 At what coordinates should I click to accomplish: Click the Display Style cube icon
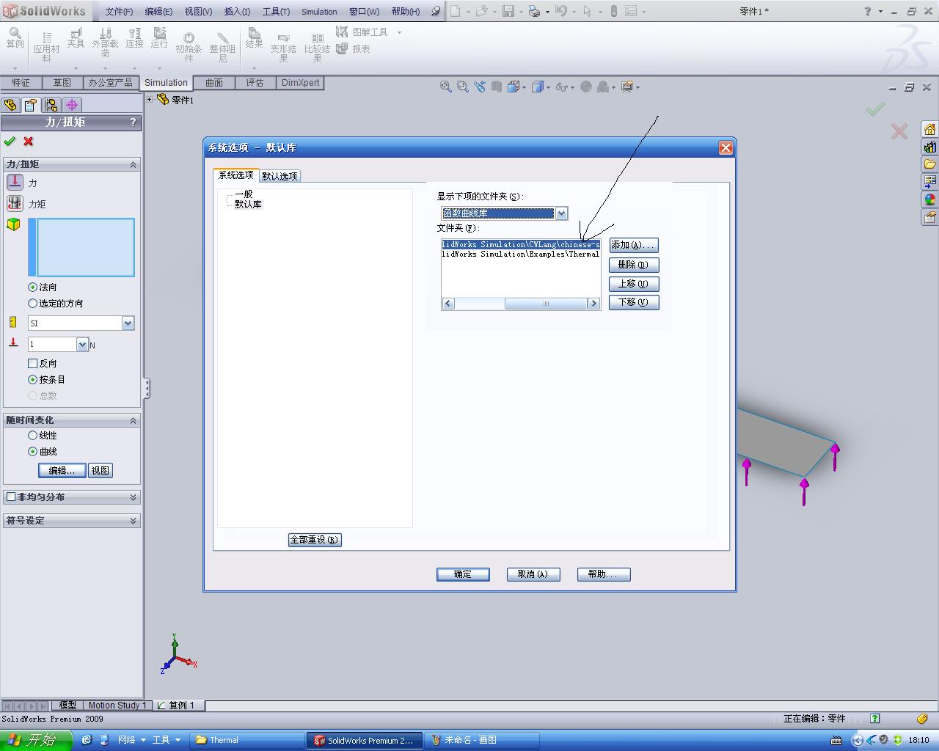coord(538,87)
